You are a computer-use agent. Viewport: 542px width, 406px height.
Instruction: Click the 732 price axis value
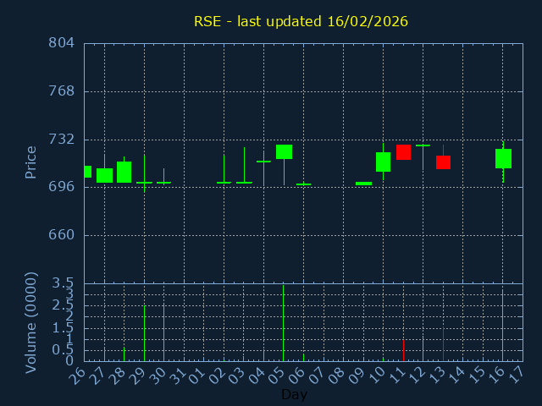coord(61,139)
